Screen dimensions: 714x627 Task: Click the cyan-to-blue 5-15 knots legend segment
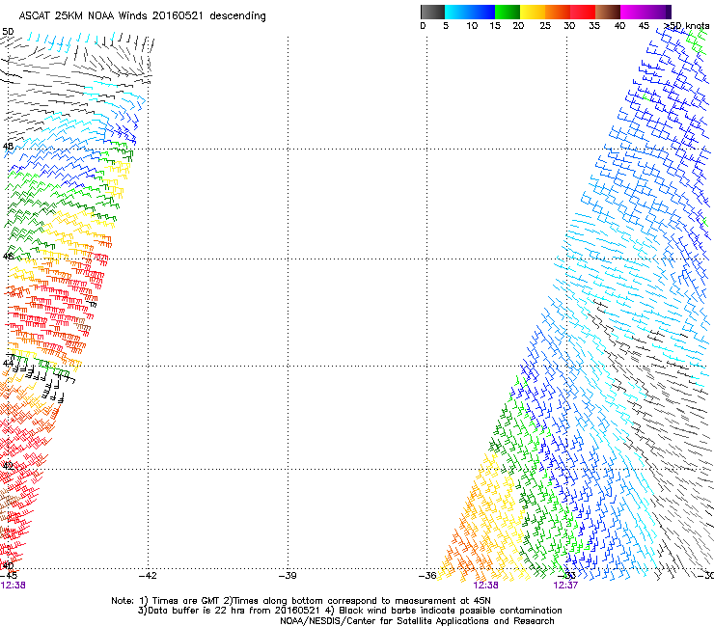pos(470,12)
